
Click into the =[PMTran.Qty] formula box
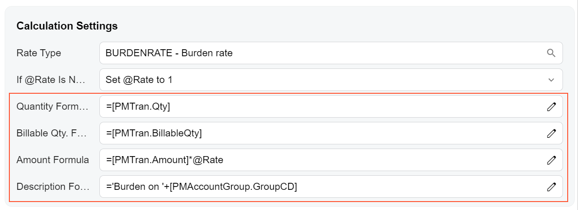pos(319,107)
